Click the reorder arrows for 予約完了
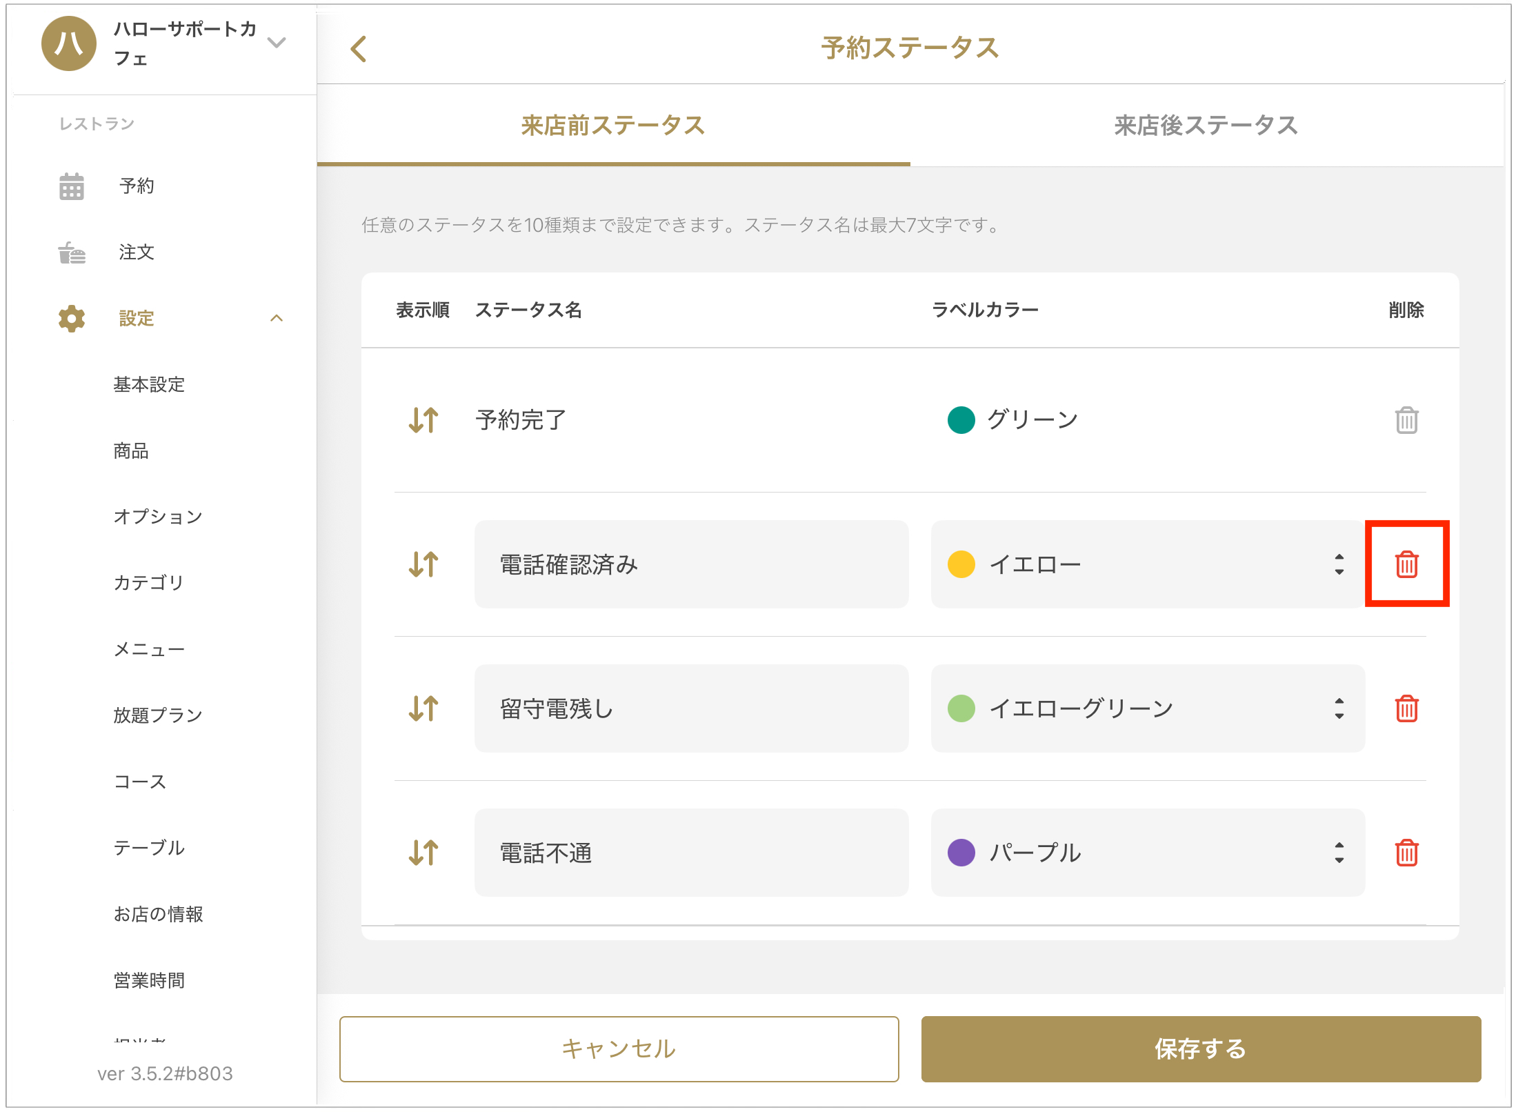1516x1112 pixels. [x=423, y=419]
